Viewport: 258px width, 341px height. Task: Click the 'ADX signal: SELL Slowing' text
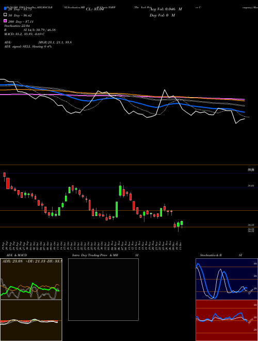tap(23, 47)
